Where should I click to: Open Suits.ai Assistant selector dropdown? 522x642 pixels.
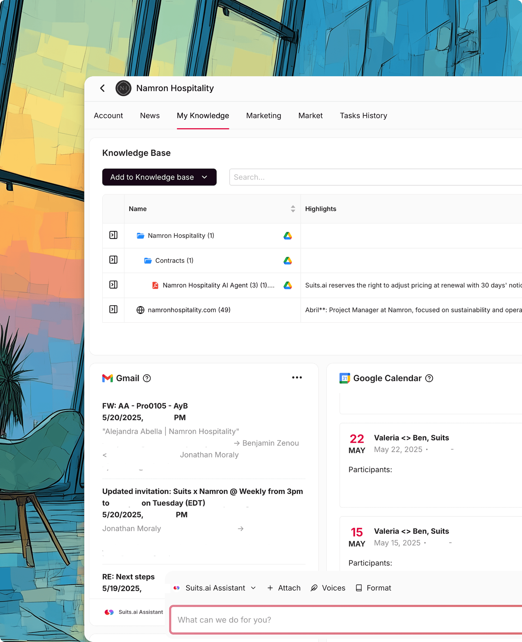click(215, 588)
